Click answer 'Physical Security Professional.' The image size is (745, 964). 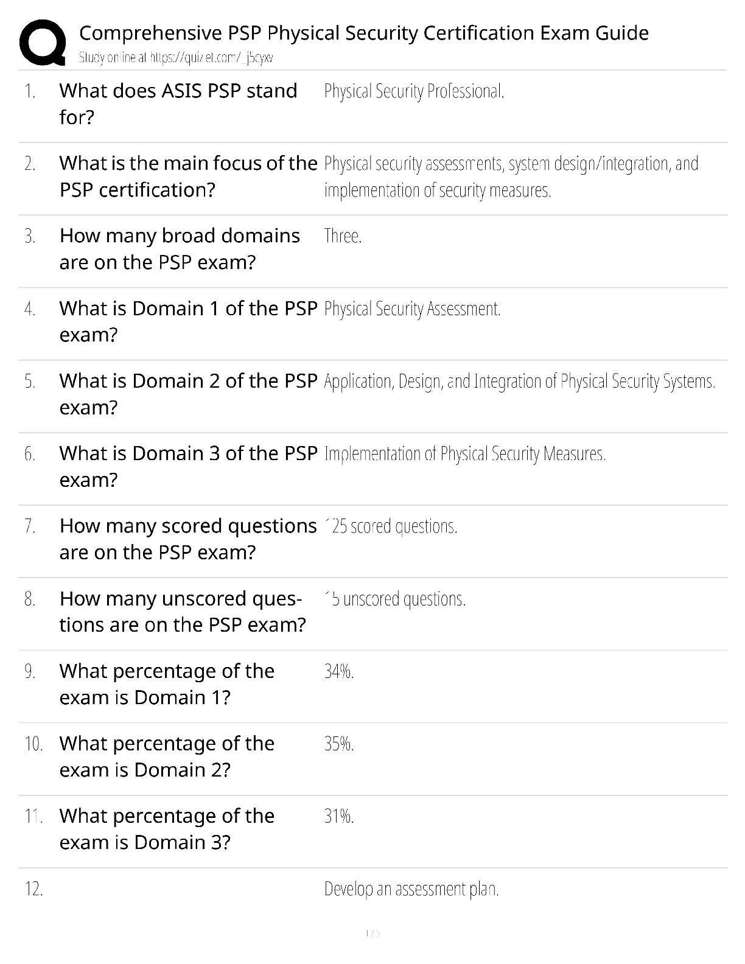[x=414, y=91]
